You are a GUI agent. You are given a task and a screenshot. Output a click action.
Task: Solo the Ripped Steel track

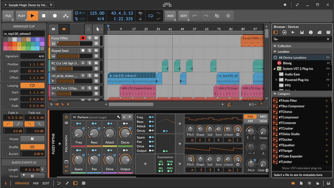89,50
